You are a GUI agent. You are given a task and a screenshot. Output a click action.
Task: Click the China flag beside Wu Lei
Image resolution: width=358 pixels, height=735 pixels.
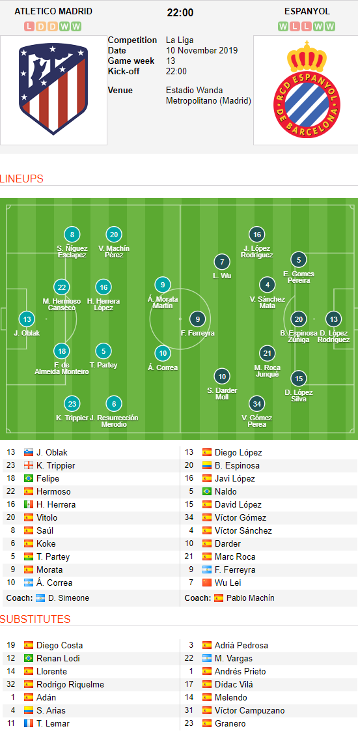[207, 583]
